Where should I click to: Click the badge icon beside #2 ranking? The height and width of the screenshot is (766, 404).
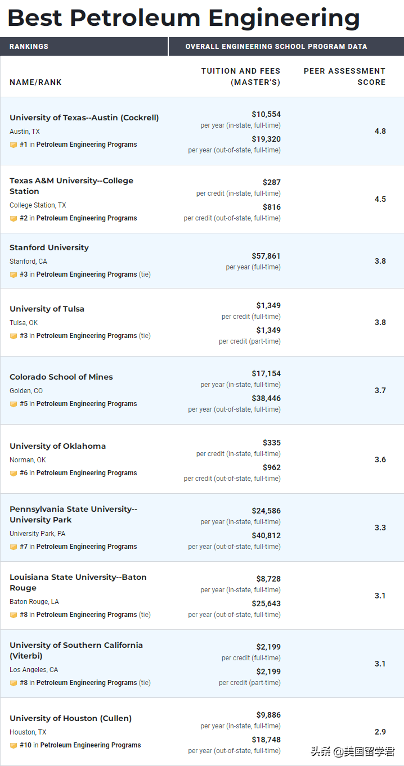pos(14,219)
